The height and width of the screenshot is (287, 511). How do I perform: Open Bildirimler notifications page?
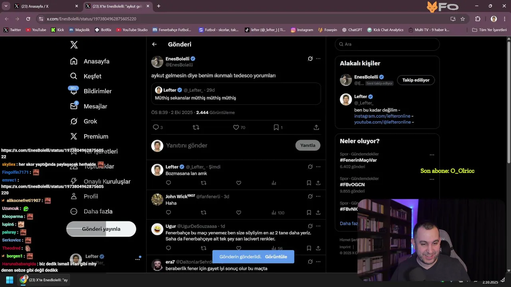tap(91, 91)
